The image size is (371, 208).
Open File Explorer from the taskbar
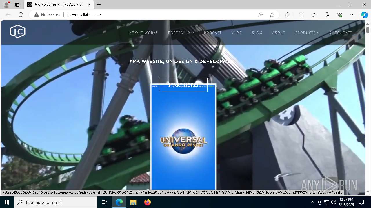pos(133,202)
